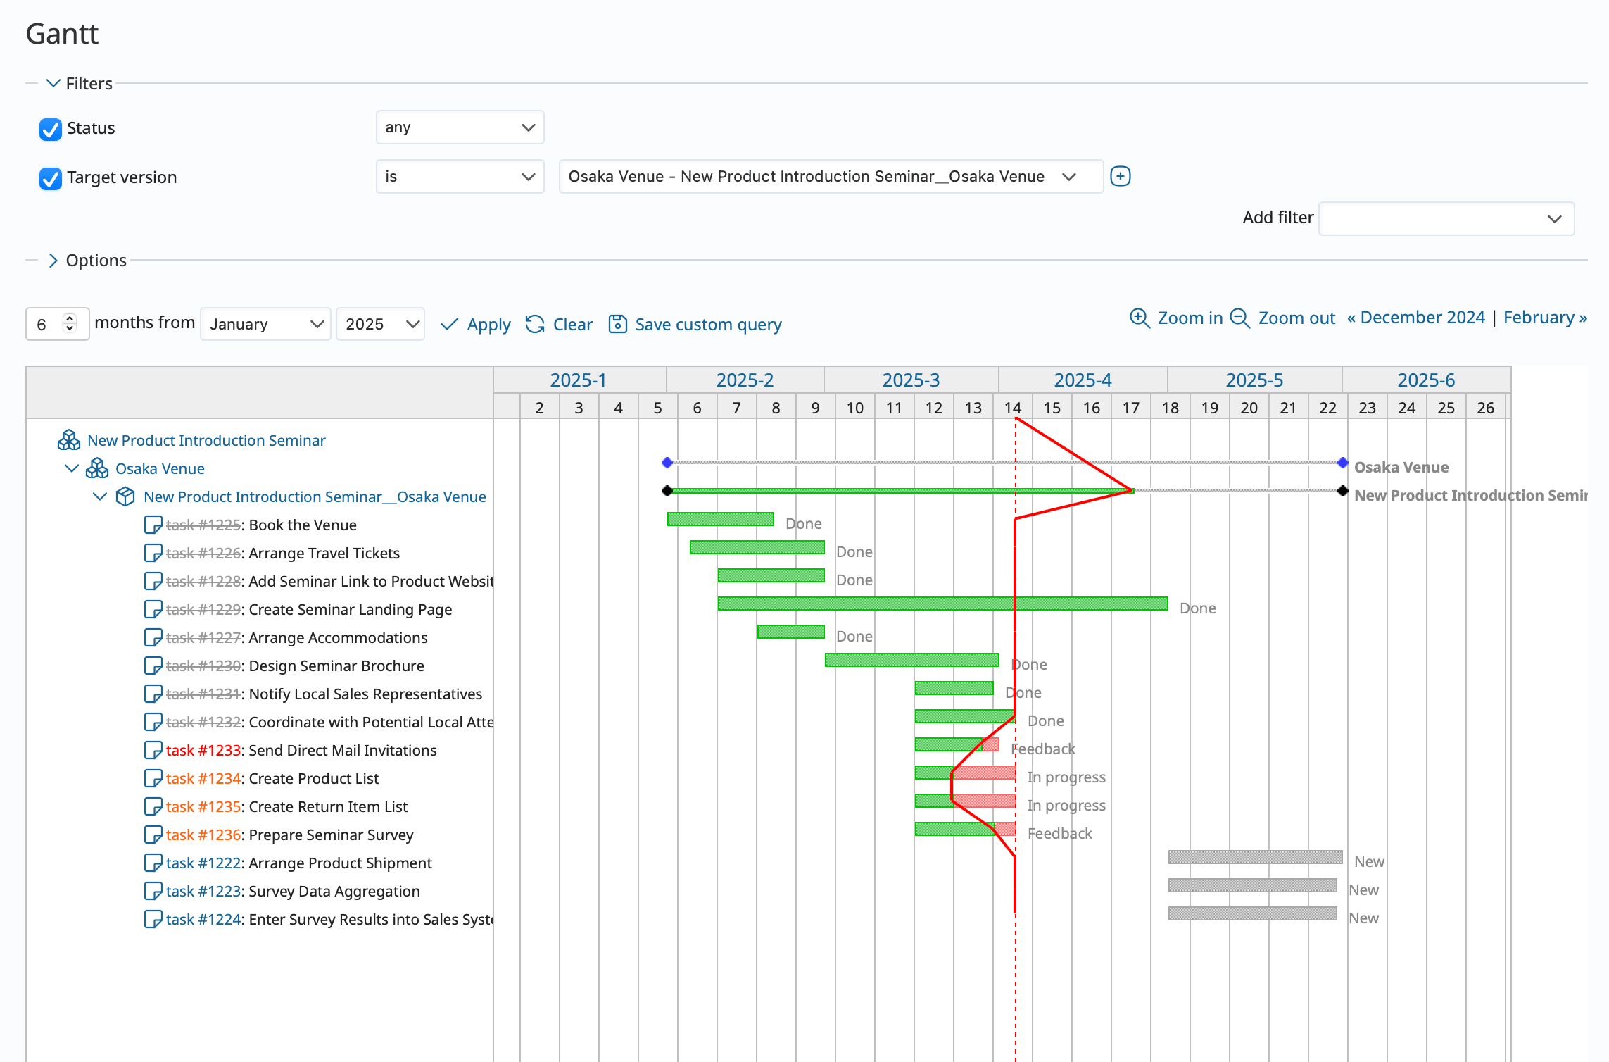Click the save disk icon for Save custom query
Image resolution: width=1609 pixels, height=1062 pixels.
pos(617,323)
